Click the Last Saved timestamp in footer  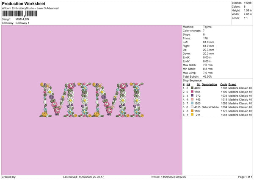[x=86, y=177]
